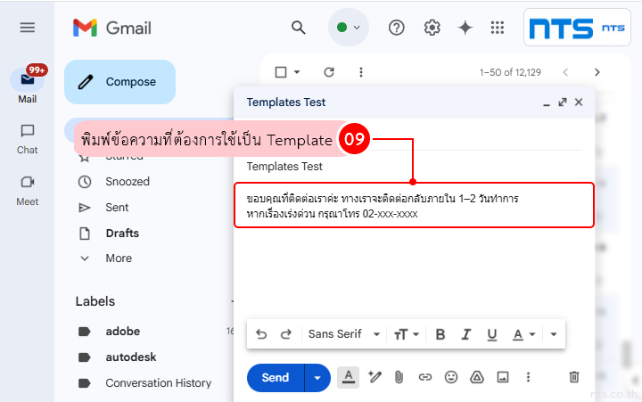
Task: Open the Help with AI pencil icon
Action: pos(374,377)
